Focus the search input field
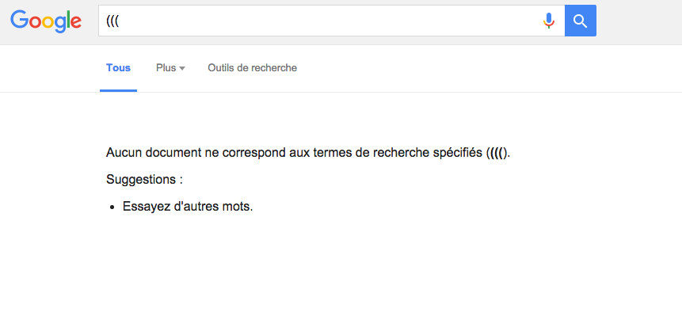The width and height of the screenshot is (682, 335). (317, 21)
